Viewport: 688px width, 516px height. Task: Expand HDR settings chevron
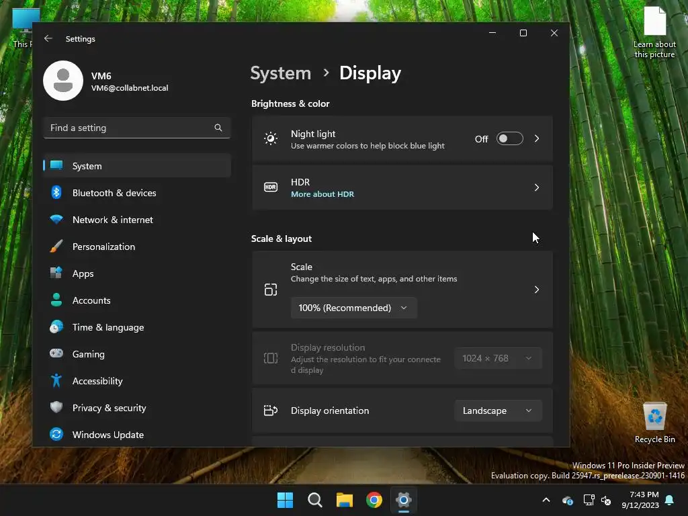coord(537,187)
